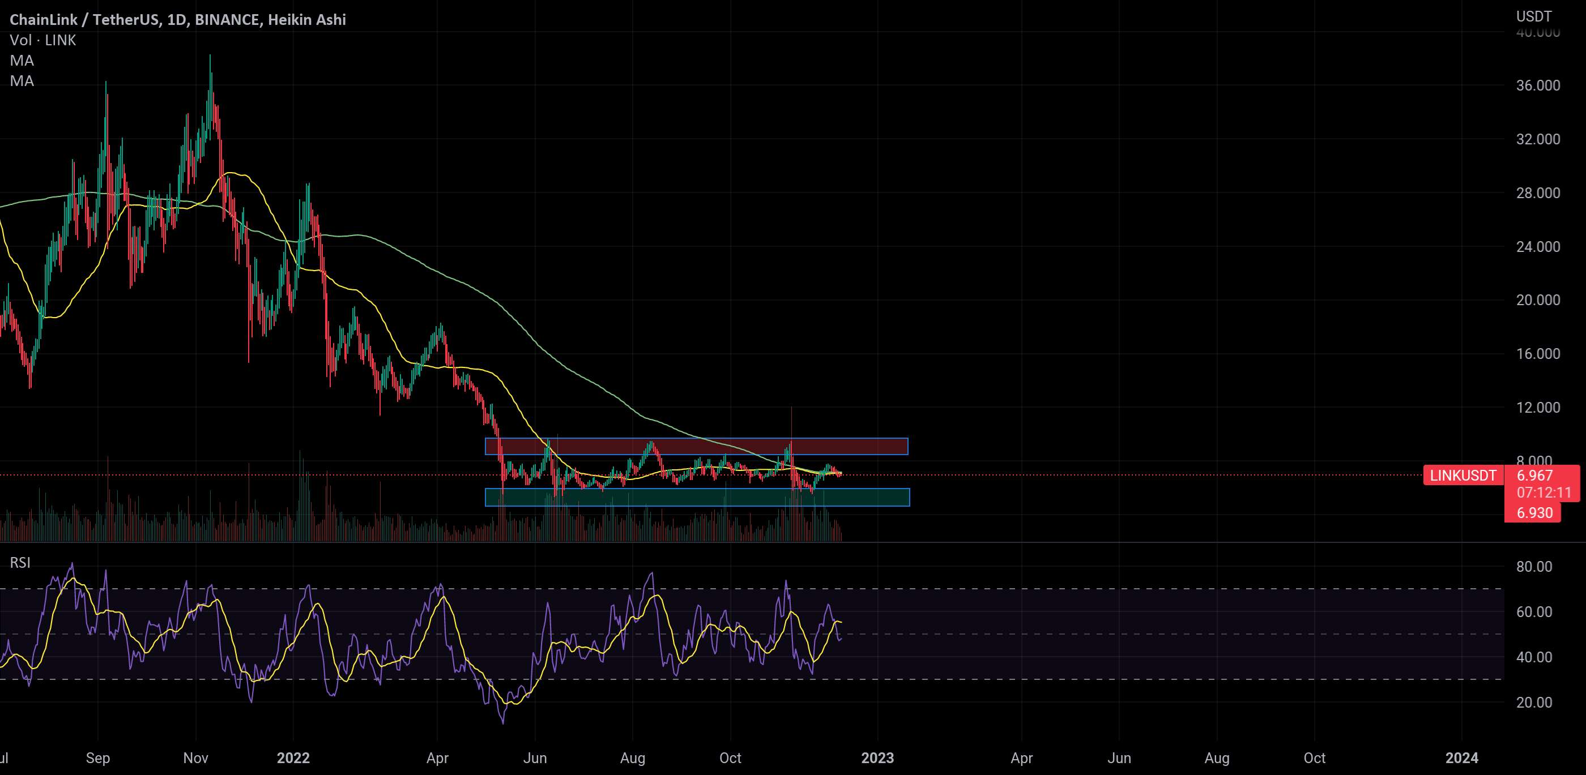Select the first MA indicator label
This screenshot has width=1586, height=775.
22,61
